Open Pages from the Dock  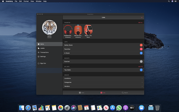47,108
